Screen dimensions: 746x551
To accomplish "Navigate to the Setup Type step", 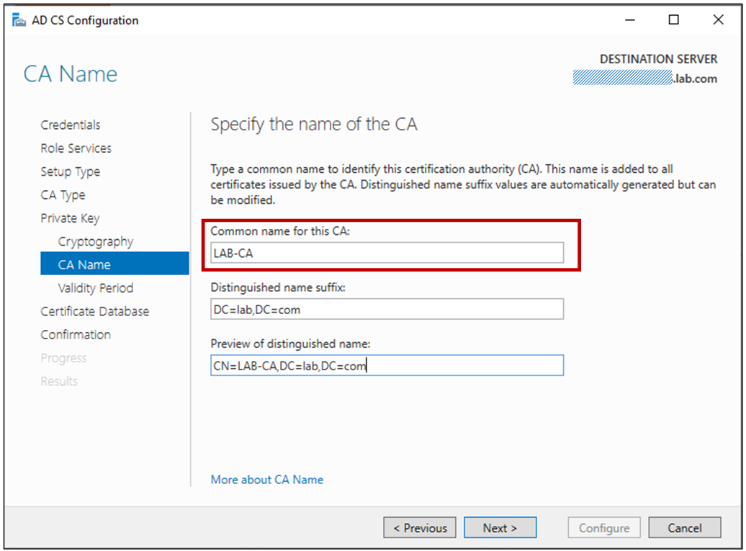I will [70, 171].
